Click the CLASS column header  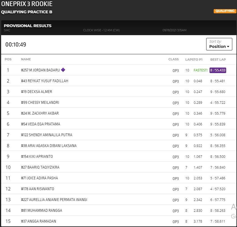(173, 59)
